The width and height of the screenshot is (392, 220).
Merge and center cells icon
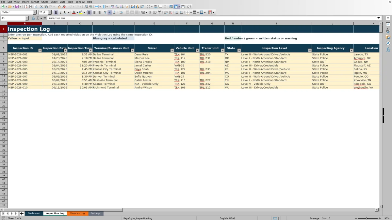click(127, 12)
